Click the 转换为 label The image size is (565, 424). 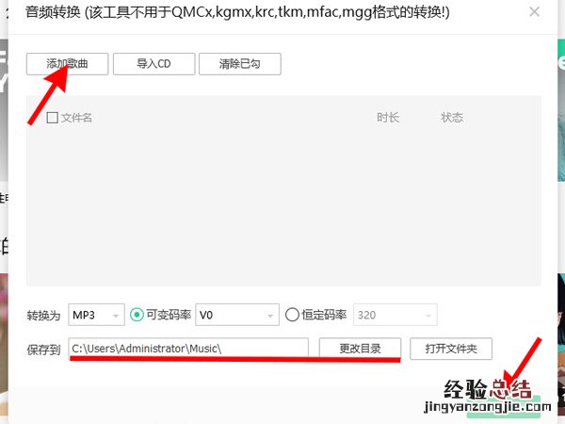43,316
